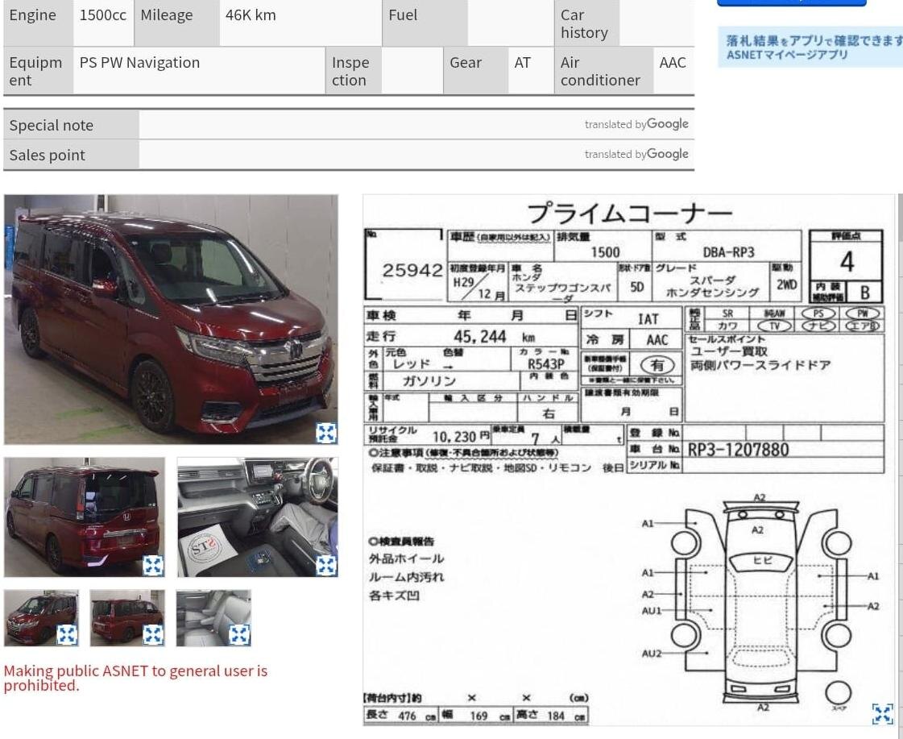This screenshot has width=903, height=739.
Task: Click Google translate credit in Sales point row
Action: point(636,154)
